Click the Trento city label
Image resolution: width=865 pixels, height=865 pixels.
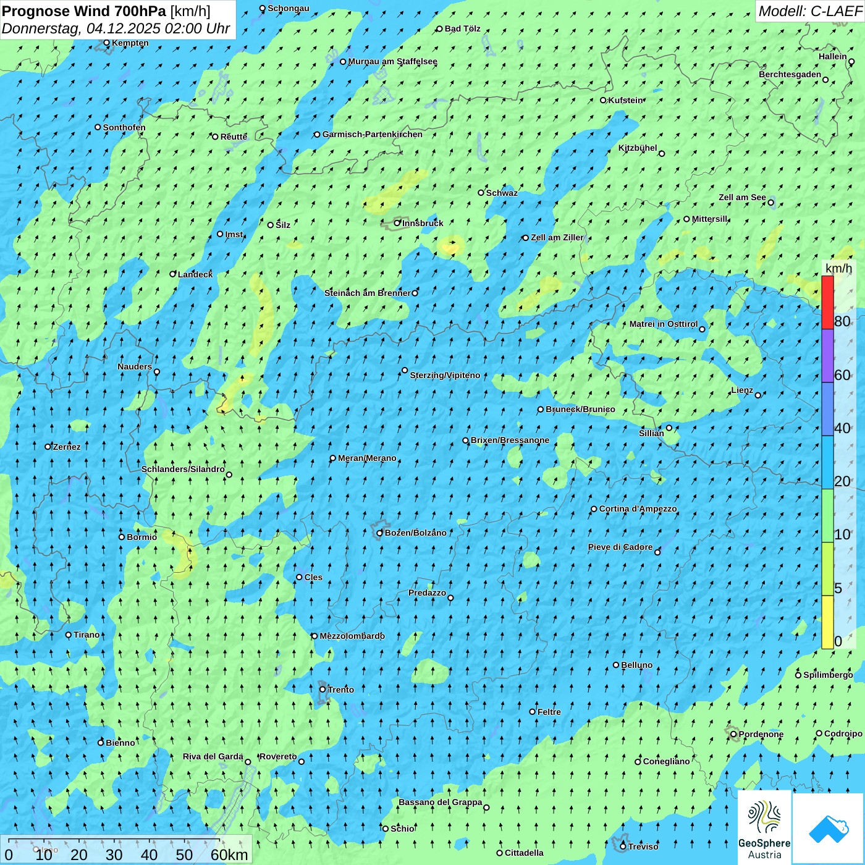[340, 690]
